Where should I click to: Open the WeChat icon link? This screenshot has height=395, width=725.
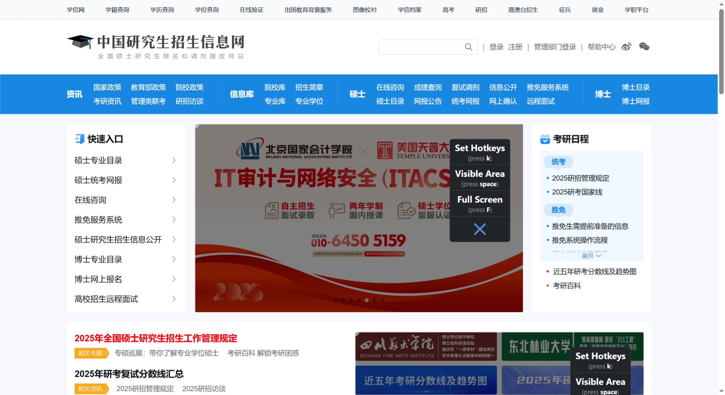tap(644, 46)
